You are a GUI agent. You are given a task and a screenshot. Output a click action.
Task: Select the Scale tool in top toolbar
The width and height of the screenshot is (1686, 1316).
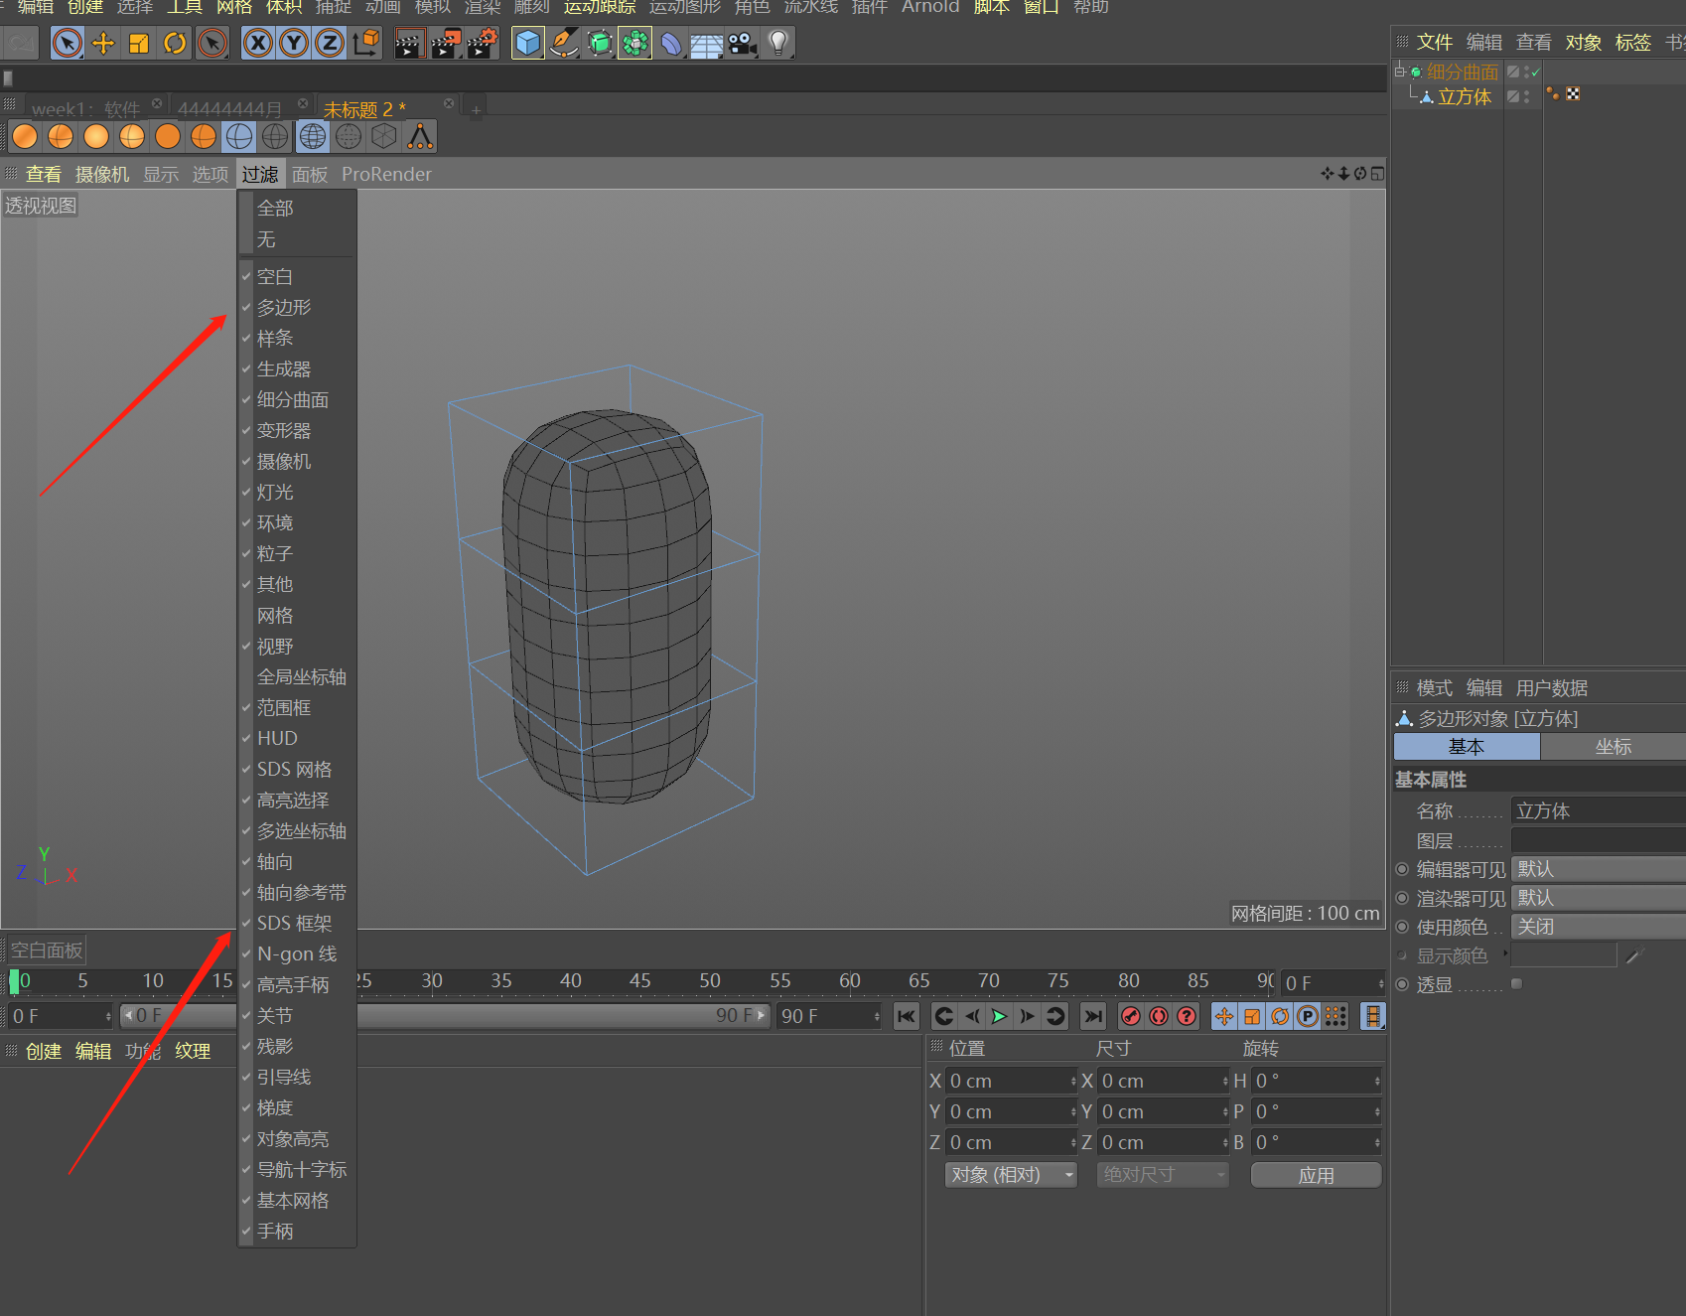138,43
